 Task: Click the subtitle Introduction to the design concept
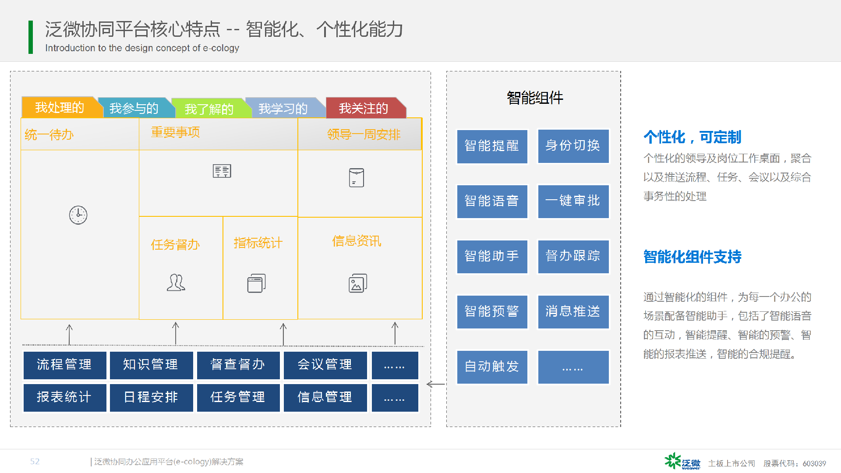point(142,48)
